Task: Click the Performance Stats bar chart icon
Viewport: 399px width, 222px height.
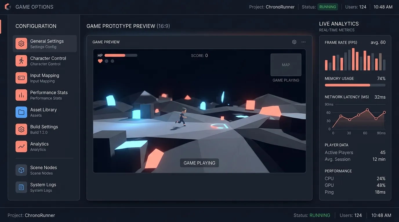Action: pyautogui.click(x=21, y=95)
